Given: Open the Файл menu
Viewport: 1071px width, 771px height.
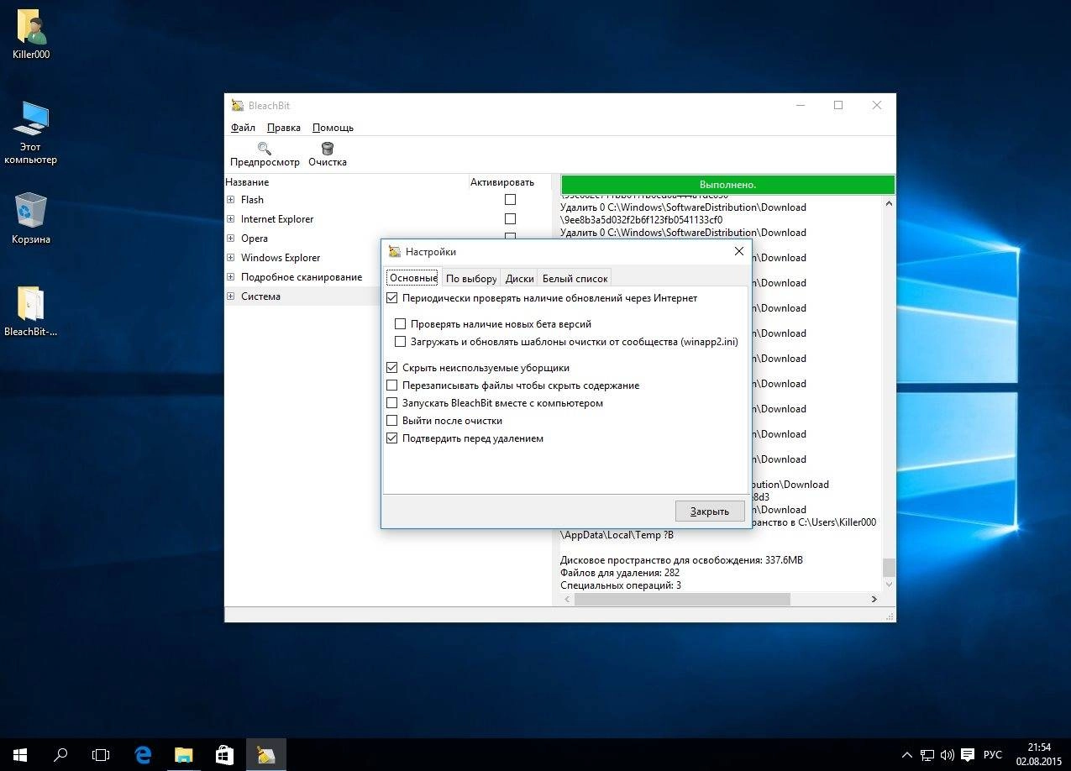Looking at the screenshot, I should point(243,128).
